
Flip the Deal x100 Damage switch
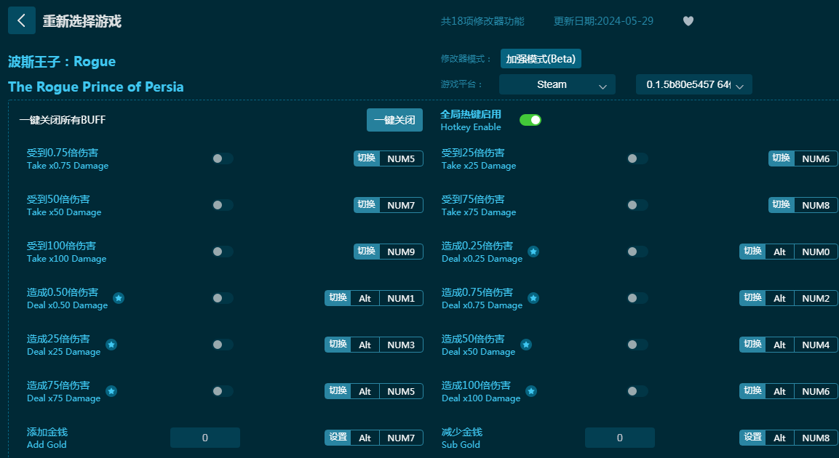pyautogui.click(x=637, y=391)
